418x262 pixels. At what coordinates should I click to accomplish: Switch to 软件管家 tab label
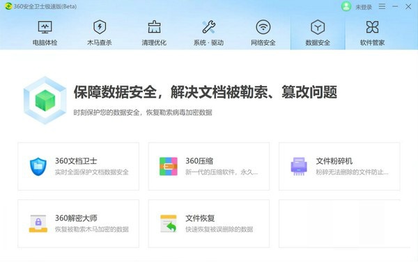[x=372, y=42]
